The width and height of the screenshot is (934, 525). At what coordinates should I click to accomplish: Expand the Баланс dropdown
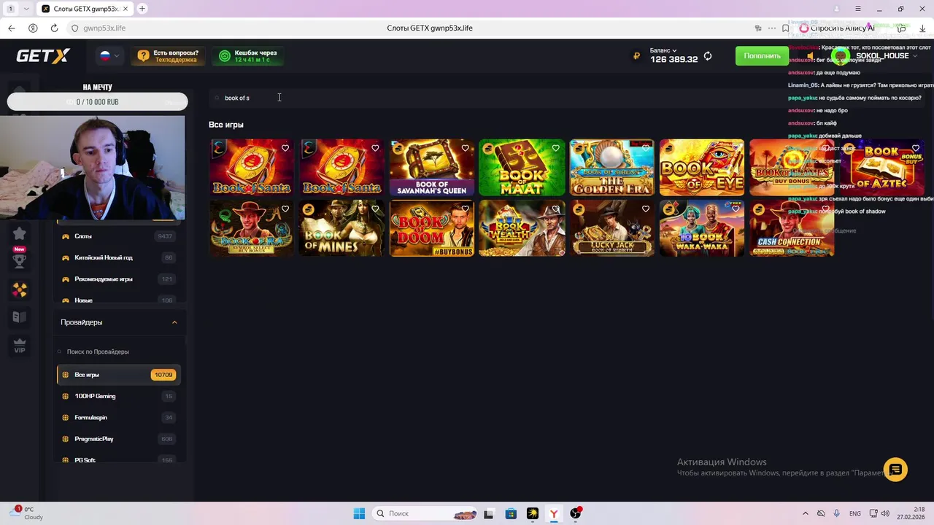pyautogui.click(x=663, y=50)
